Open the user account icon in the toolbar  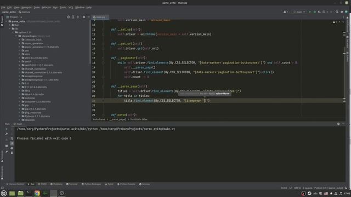coord(285,12)
